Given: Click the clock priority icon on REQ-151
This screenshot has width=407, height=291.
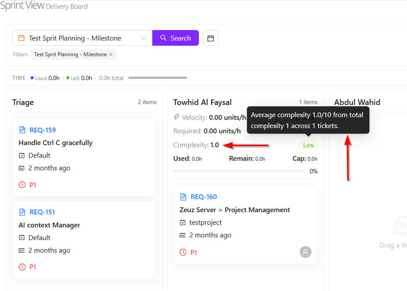Looking at the screenshot, I should coord(22,267).
